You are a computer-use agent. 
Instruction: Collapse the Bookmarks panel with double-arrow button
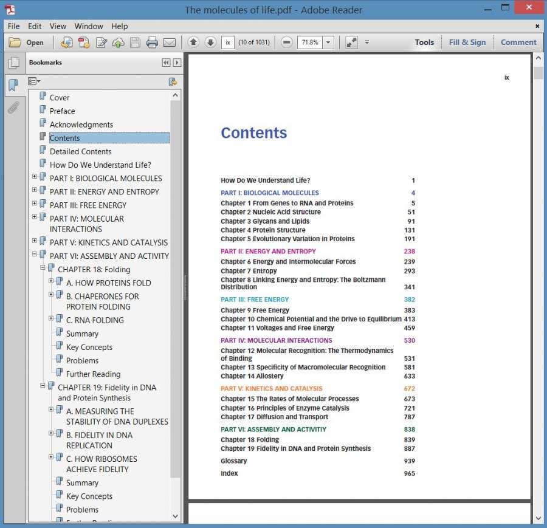[x=166, y=63]
